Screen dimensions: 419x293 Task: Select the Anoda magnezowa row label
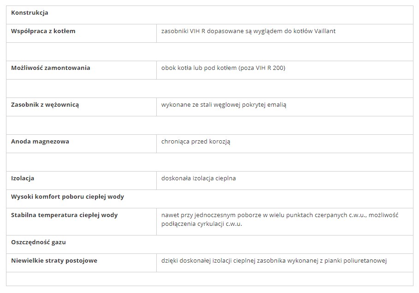pos(40,142)
